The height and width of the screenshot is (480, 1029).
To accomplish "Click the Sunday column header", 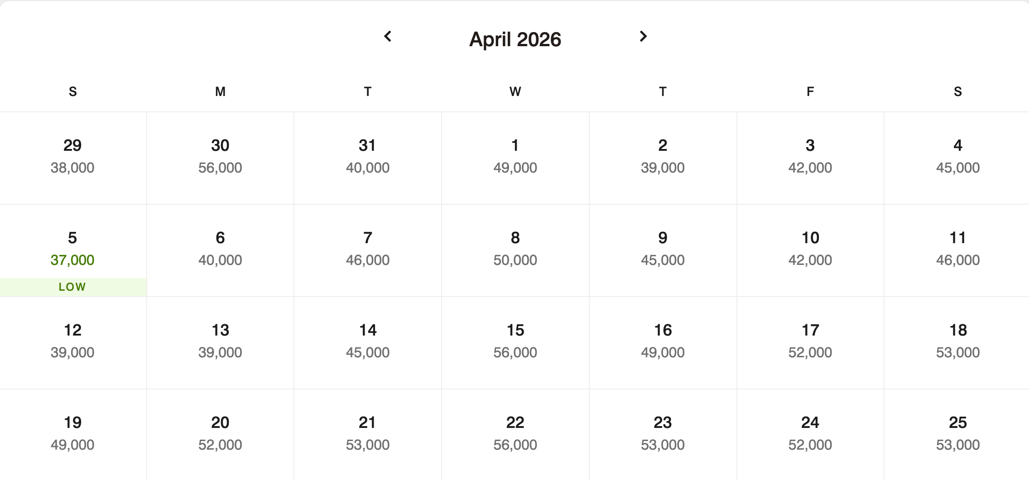I will [x=73, y=91].
